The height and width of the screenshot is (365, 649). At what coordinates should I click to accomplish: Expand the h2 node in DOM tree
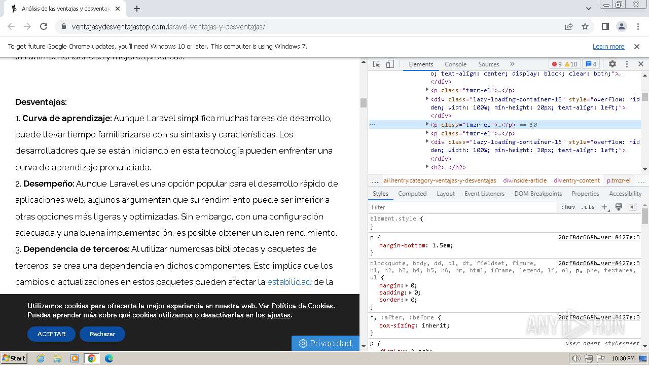[x=427, y=167]
